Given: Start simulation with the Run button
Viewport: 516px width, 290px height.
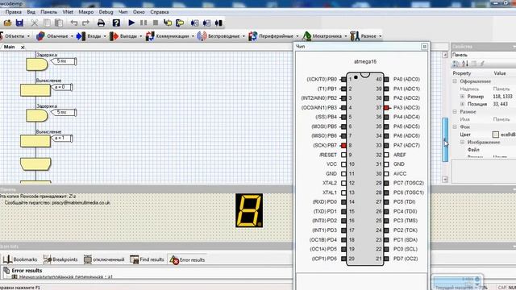Looking at the screenshot, I should pyautogui.click(x=131, y=23).
